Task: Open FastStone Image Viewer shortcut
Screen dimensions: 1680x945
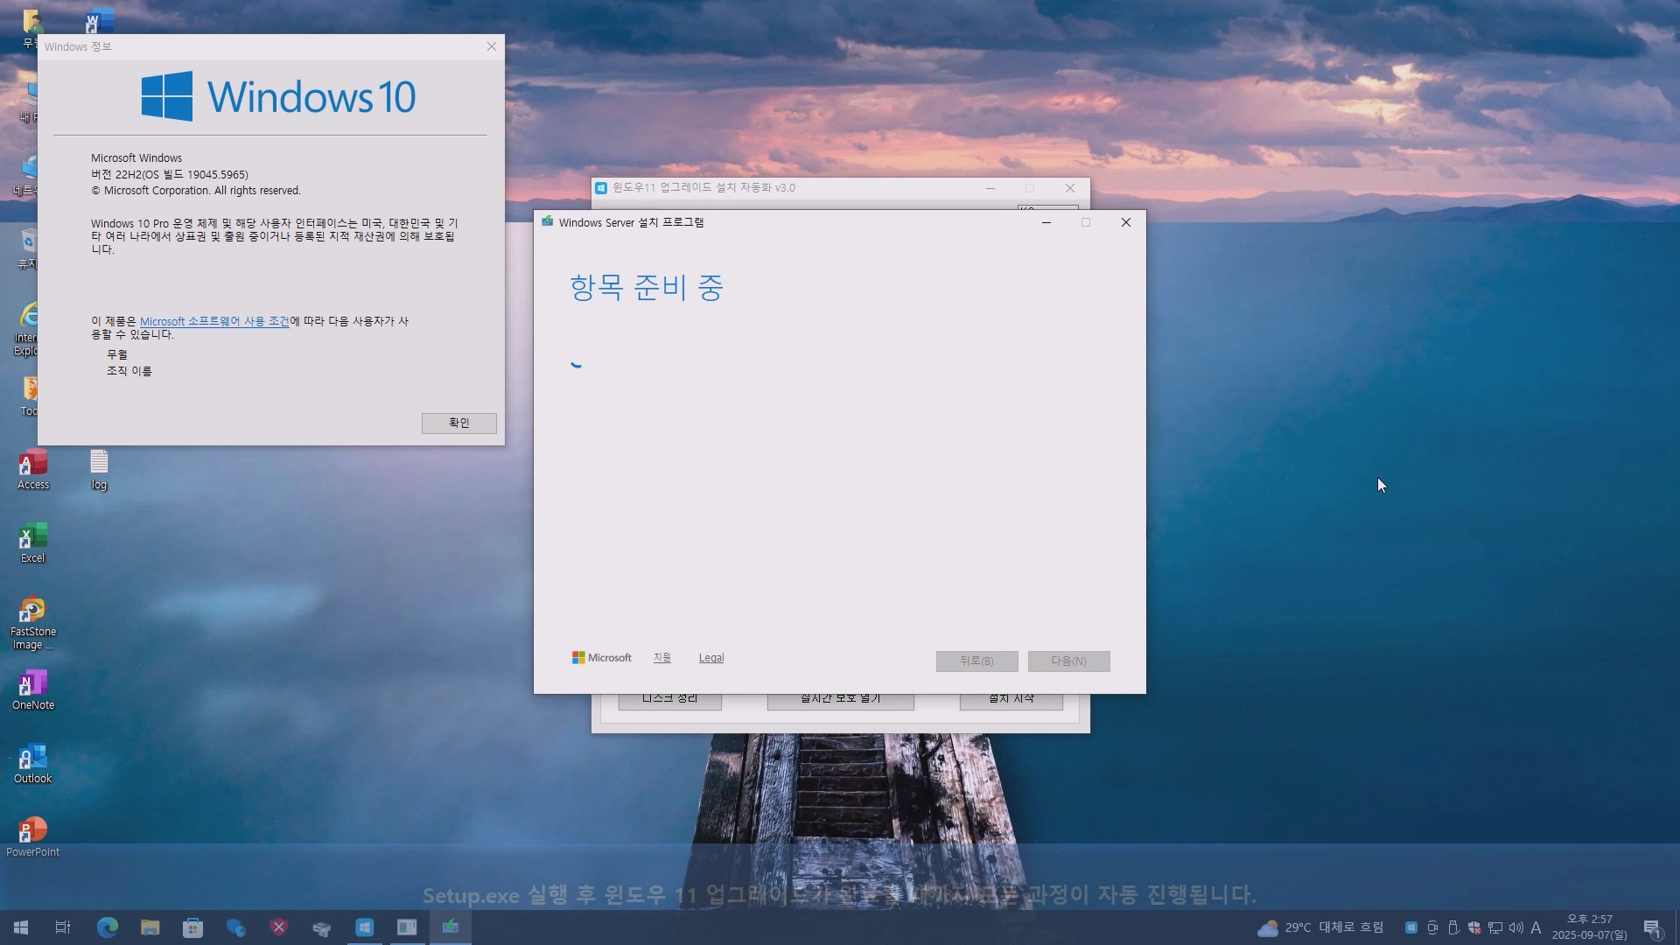Action: pyautogui.click(x=33, y=623)
